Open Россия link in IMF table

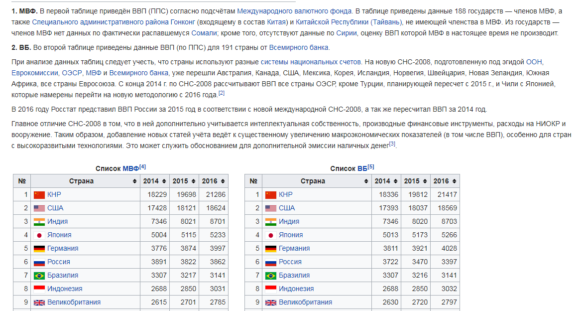tap(59, 262)
